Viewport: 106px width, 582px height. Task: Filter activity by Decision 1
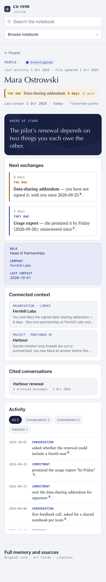click(x=20, y=429)
